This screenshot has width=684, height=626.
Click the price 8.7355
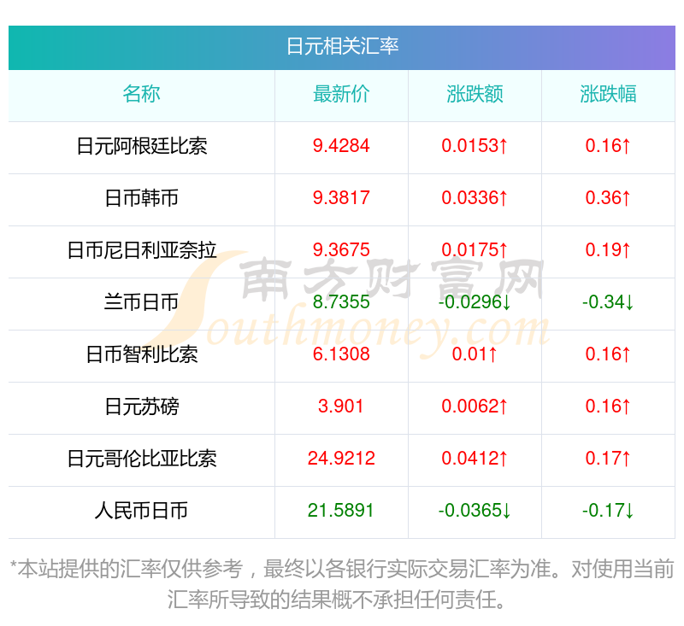tap(341, 302)
